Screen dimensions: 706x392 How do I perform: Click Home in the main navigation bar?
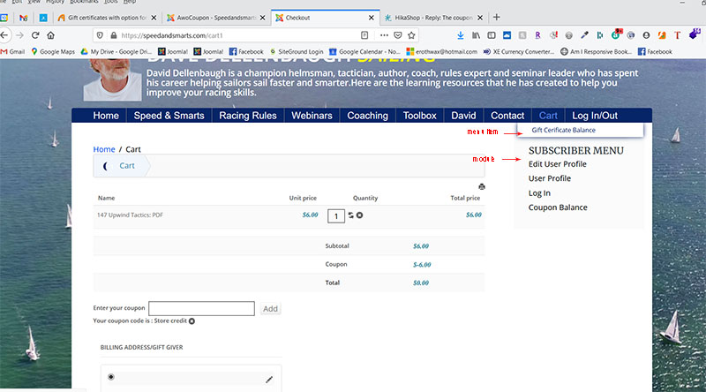pyautogui.click(x=106, y=116)
